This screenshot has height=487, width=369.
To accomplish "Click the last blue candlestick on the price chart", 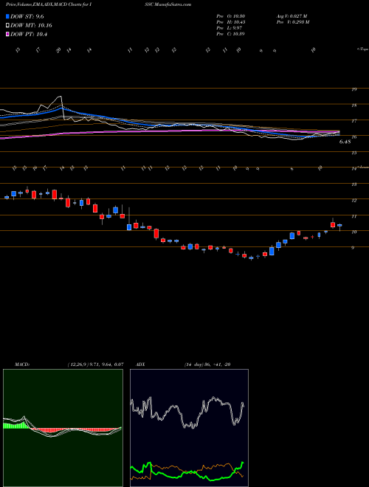I will [x=339, y=225].
